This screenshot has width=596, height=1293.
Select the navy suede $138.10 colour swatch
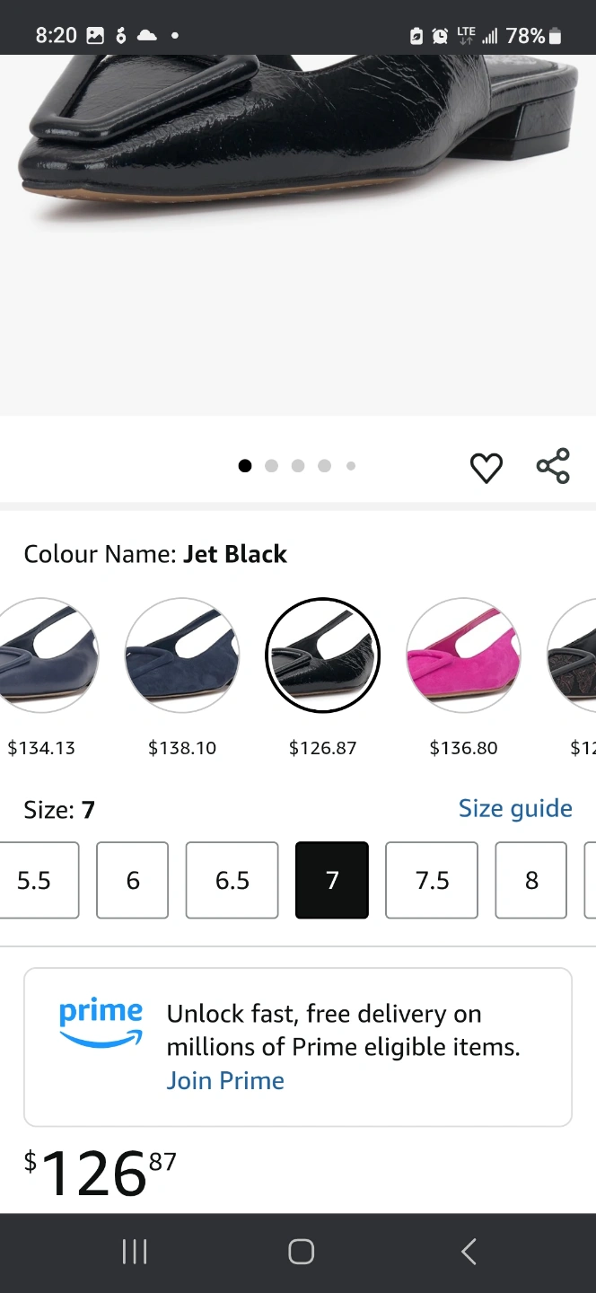pos(182,655)
